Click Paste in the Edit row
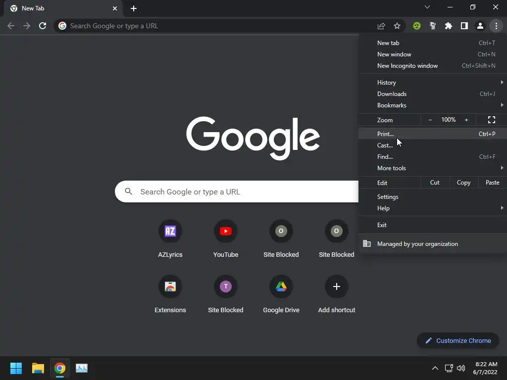This screenshot has width=507, height=380. pyautogui.click(x=493, y=183)
